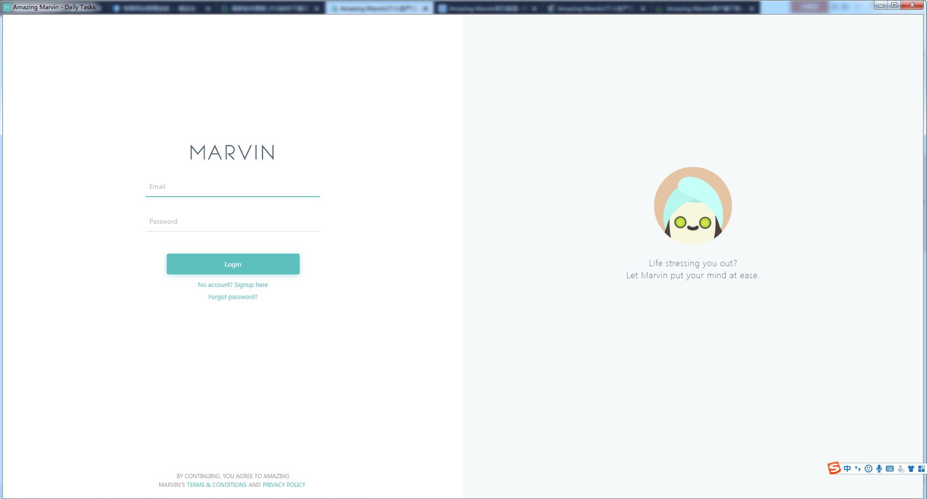Toggle the Chinese/English input mode icon
The height and width of the screenshot is (499, 927).
click(847, 469)
